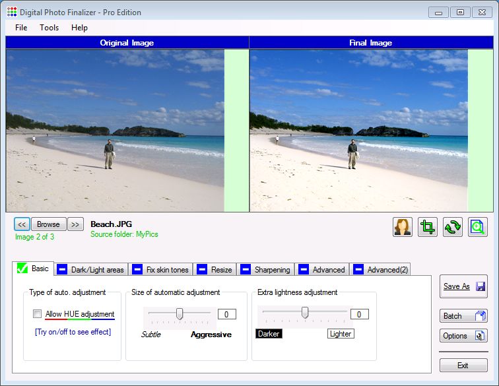Switch to the Basic tab

(33, 269)
